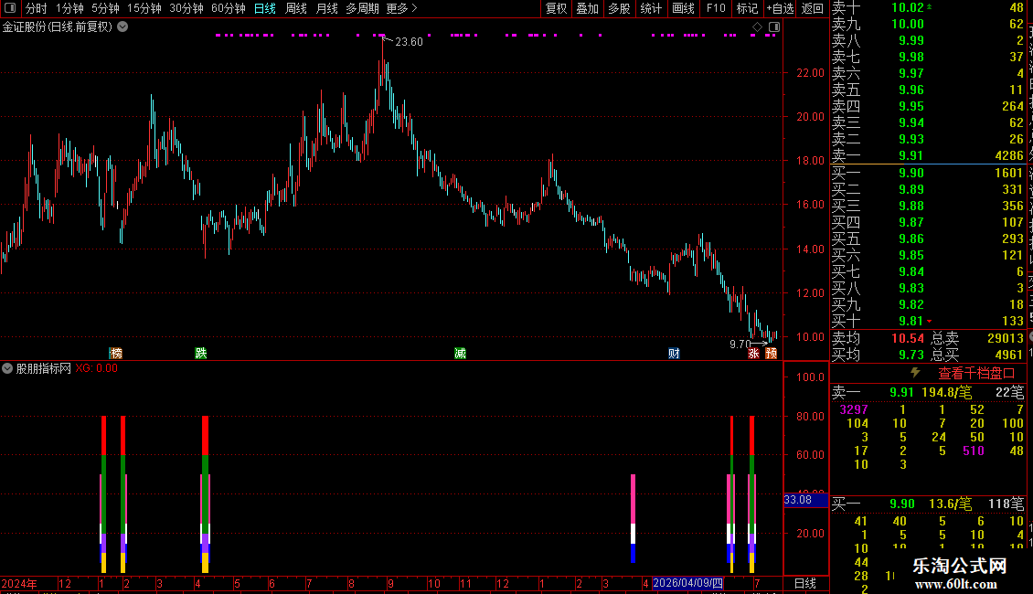This screenshot has width=1033, height=594.
Task: Open 多周期 multi-period view
Action: click(362, 8)
